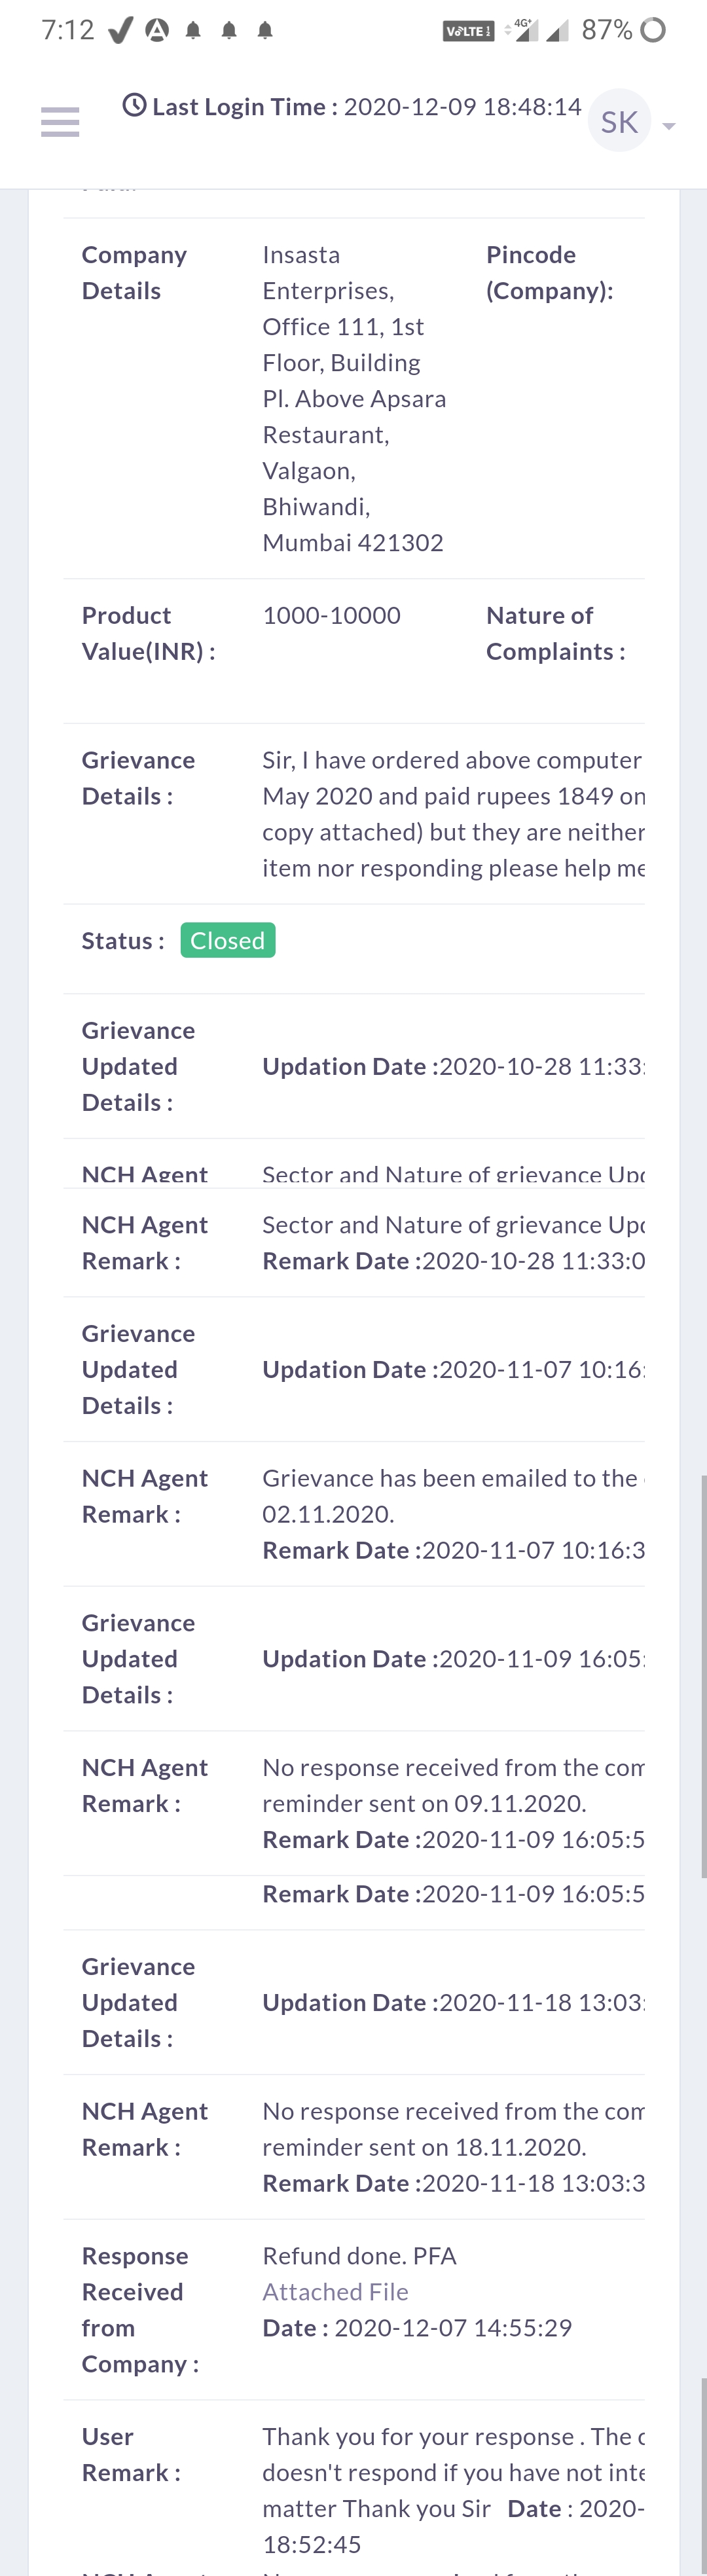This screenshot has width=707, height=2576.
Task: Click the green Closed status badge
Action: pyautogui.click(x=228, y=940)
